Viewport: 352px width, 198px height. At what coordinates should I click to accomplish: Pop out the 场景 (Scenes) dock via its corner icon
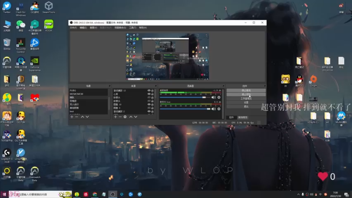(x=110, y=86)
